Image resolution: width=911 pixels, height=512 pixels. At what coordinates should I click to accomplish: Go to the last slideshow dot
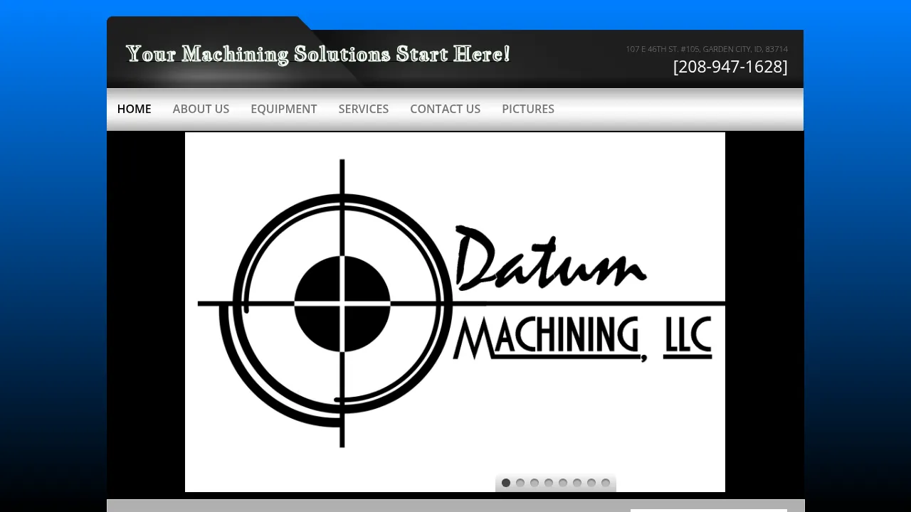click(606, 483)
